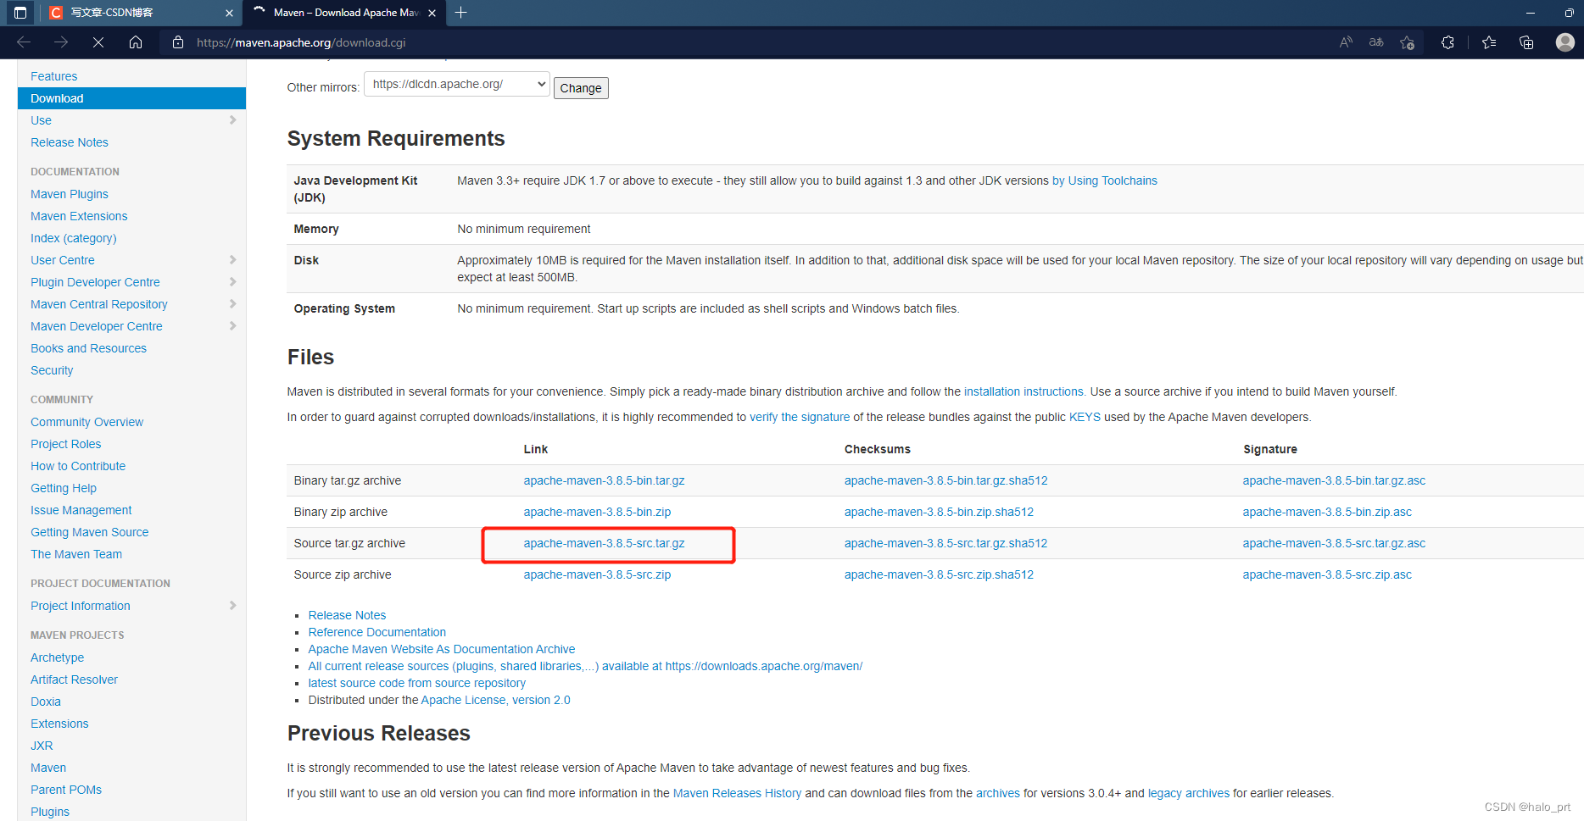The width and height of the screenshot is (1584, 821).
Task: Open apache-maven-3.8.5-bin.zip.sha512 checksum
Action: 939,512
